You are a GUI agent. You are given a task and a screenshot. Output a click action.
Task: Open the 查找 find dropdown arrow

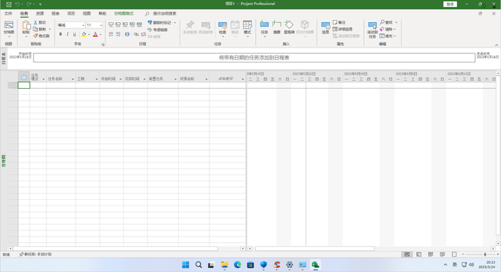[x=396, y=22]
